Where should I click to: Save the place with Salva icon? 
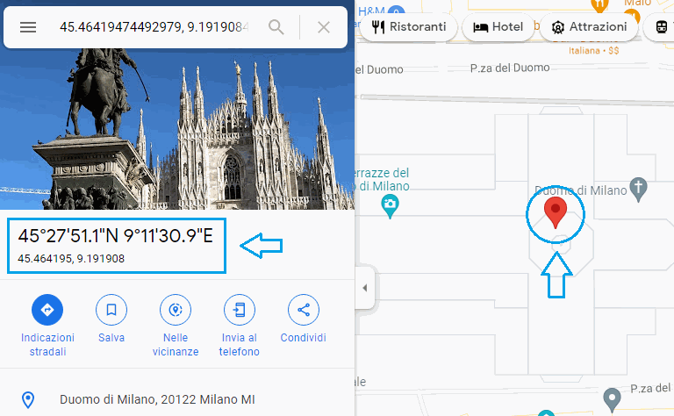pyautogui.click(x=111, y=310)
